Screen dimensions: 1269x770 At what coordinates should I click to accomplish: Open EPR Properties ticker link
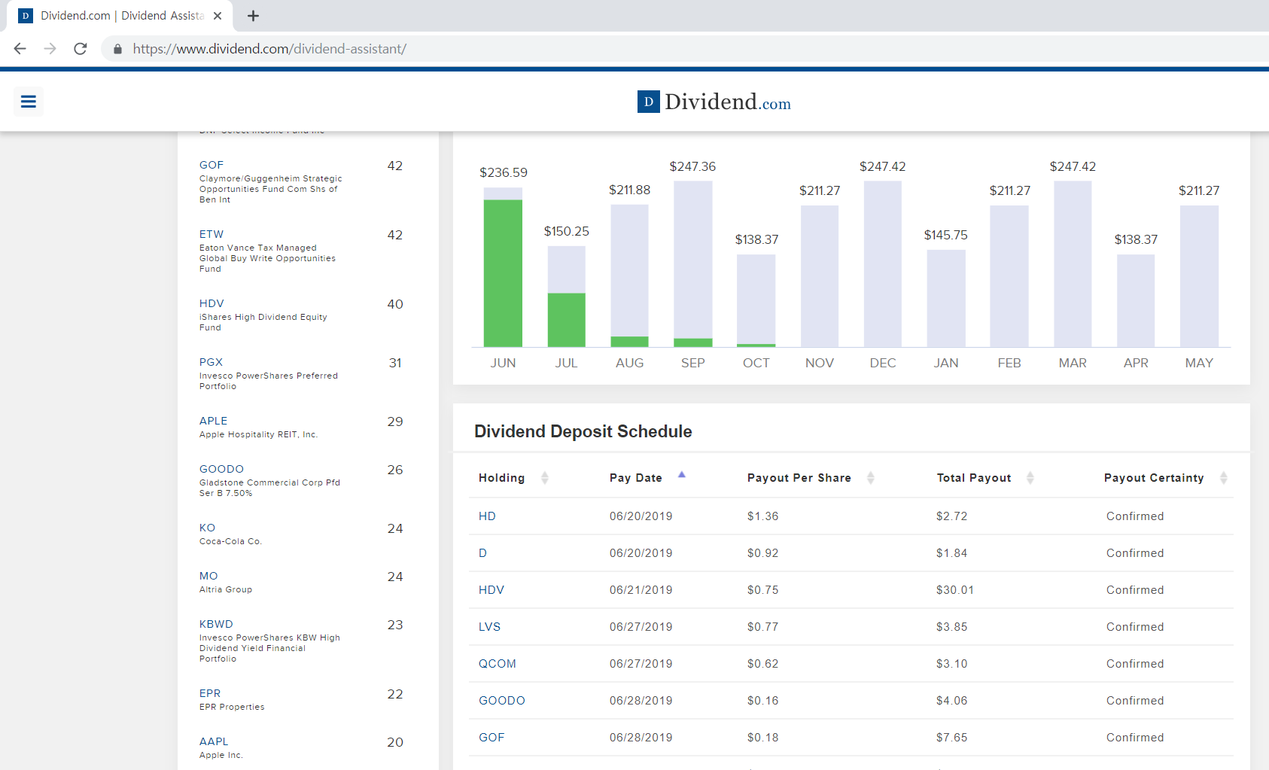(x=210, y=693)
